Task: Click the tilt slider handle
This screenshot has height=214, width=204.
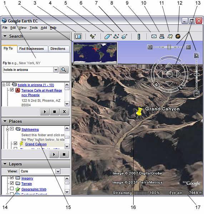Action: click(x=169, y=47)
